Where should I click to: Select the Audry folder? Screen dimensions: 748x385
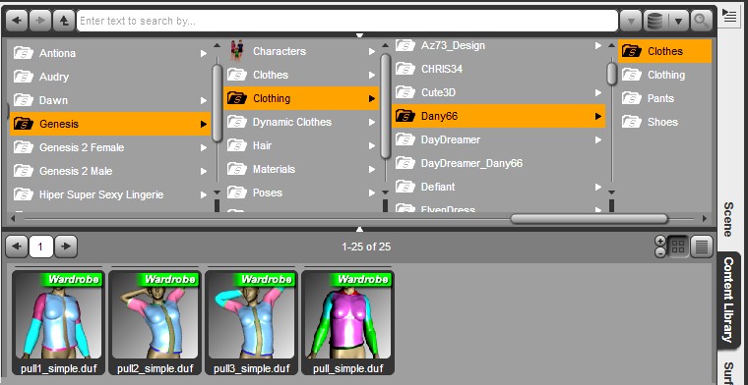pos(109,77)
